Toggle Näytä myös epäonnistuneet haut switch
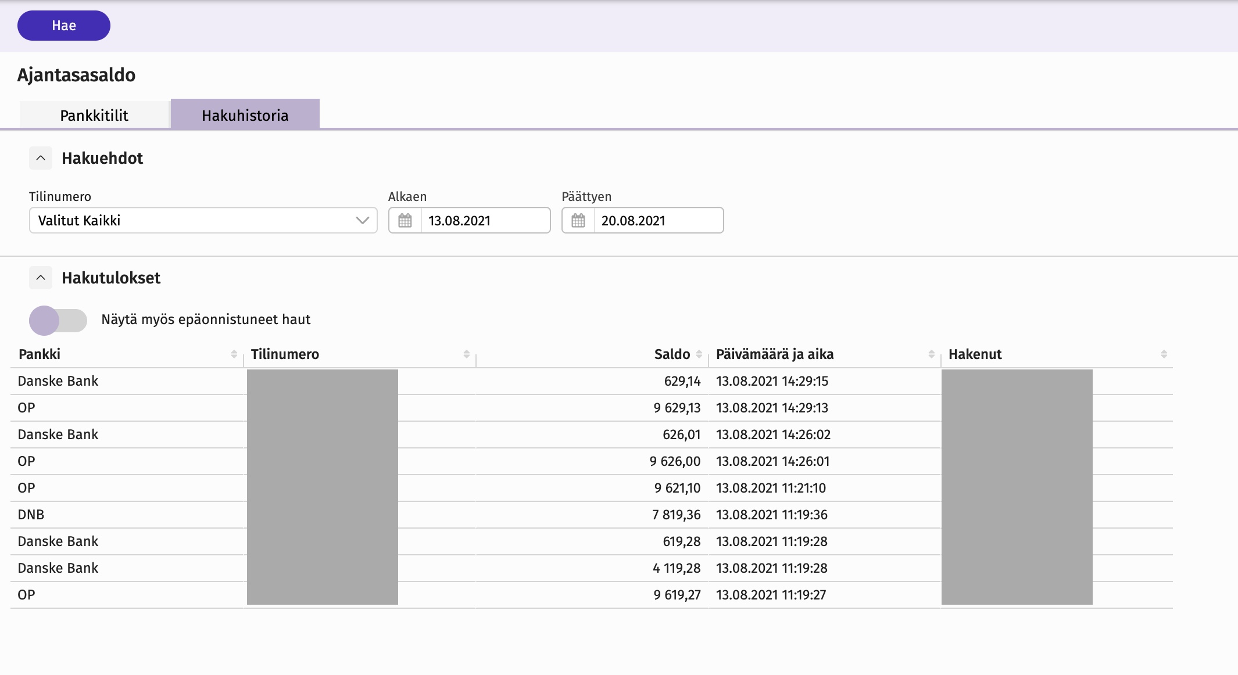Screen dimensions: 1238x675 [x=58, y=320]
